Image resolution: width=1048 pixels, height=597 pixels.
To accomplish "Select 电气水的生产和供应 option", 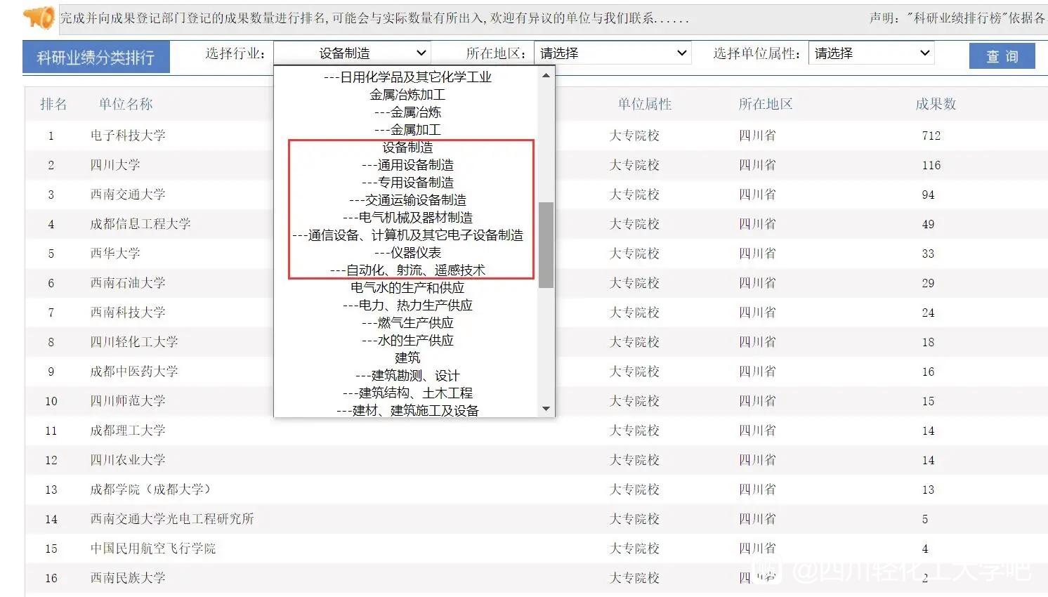I will [407, 288].
